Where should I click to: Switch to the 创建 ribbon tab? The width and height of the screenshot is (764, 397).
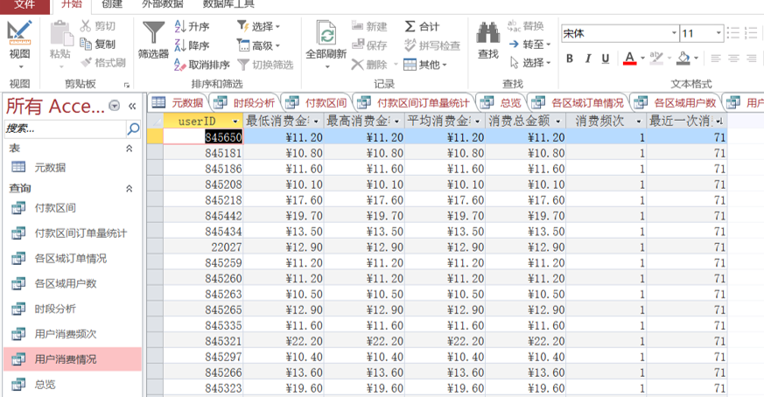(112, 4)
